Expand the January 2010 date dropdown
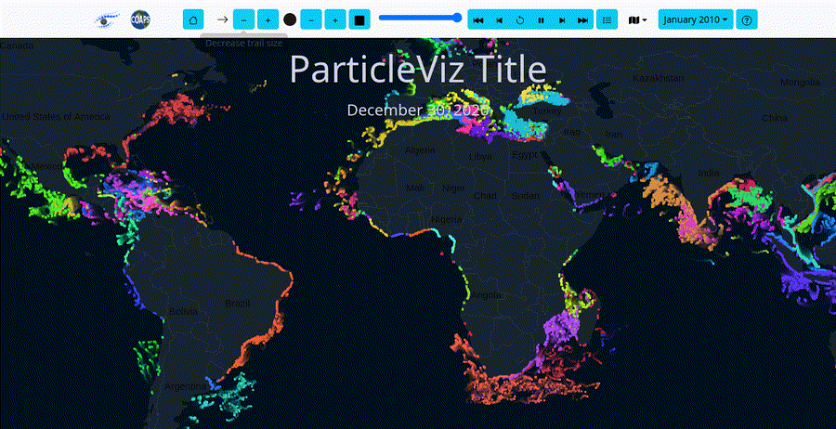The image size is (836, 429). click(696, 19)
